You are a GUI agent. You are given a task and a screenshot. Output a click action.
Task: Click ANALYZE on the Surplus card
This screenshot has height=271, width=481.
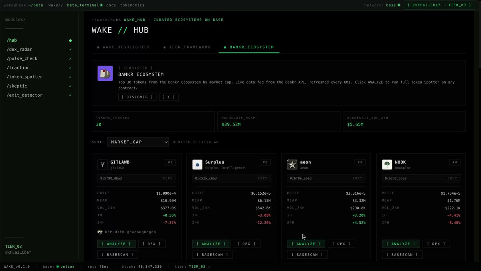click(211, 244)
